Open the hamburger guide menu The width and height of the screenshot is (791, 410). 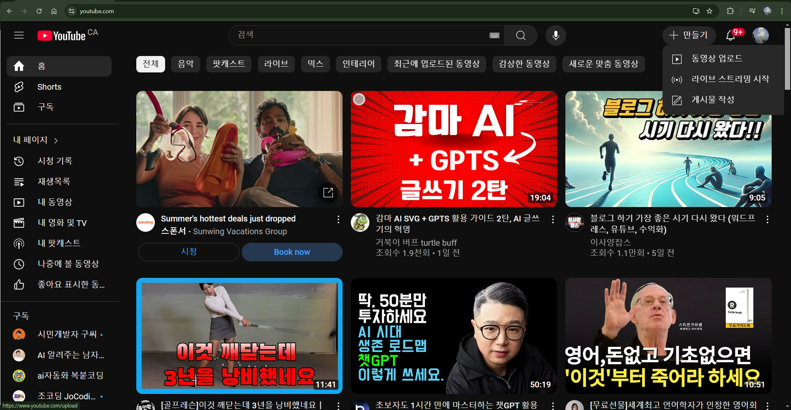point(19,35)
